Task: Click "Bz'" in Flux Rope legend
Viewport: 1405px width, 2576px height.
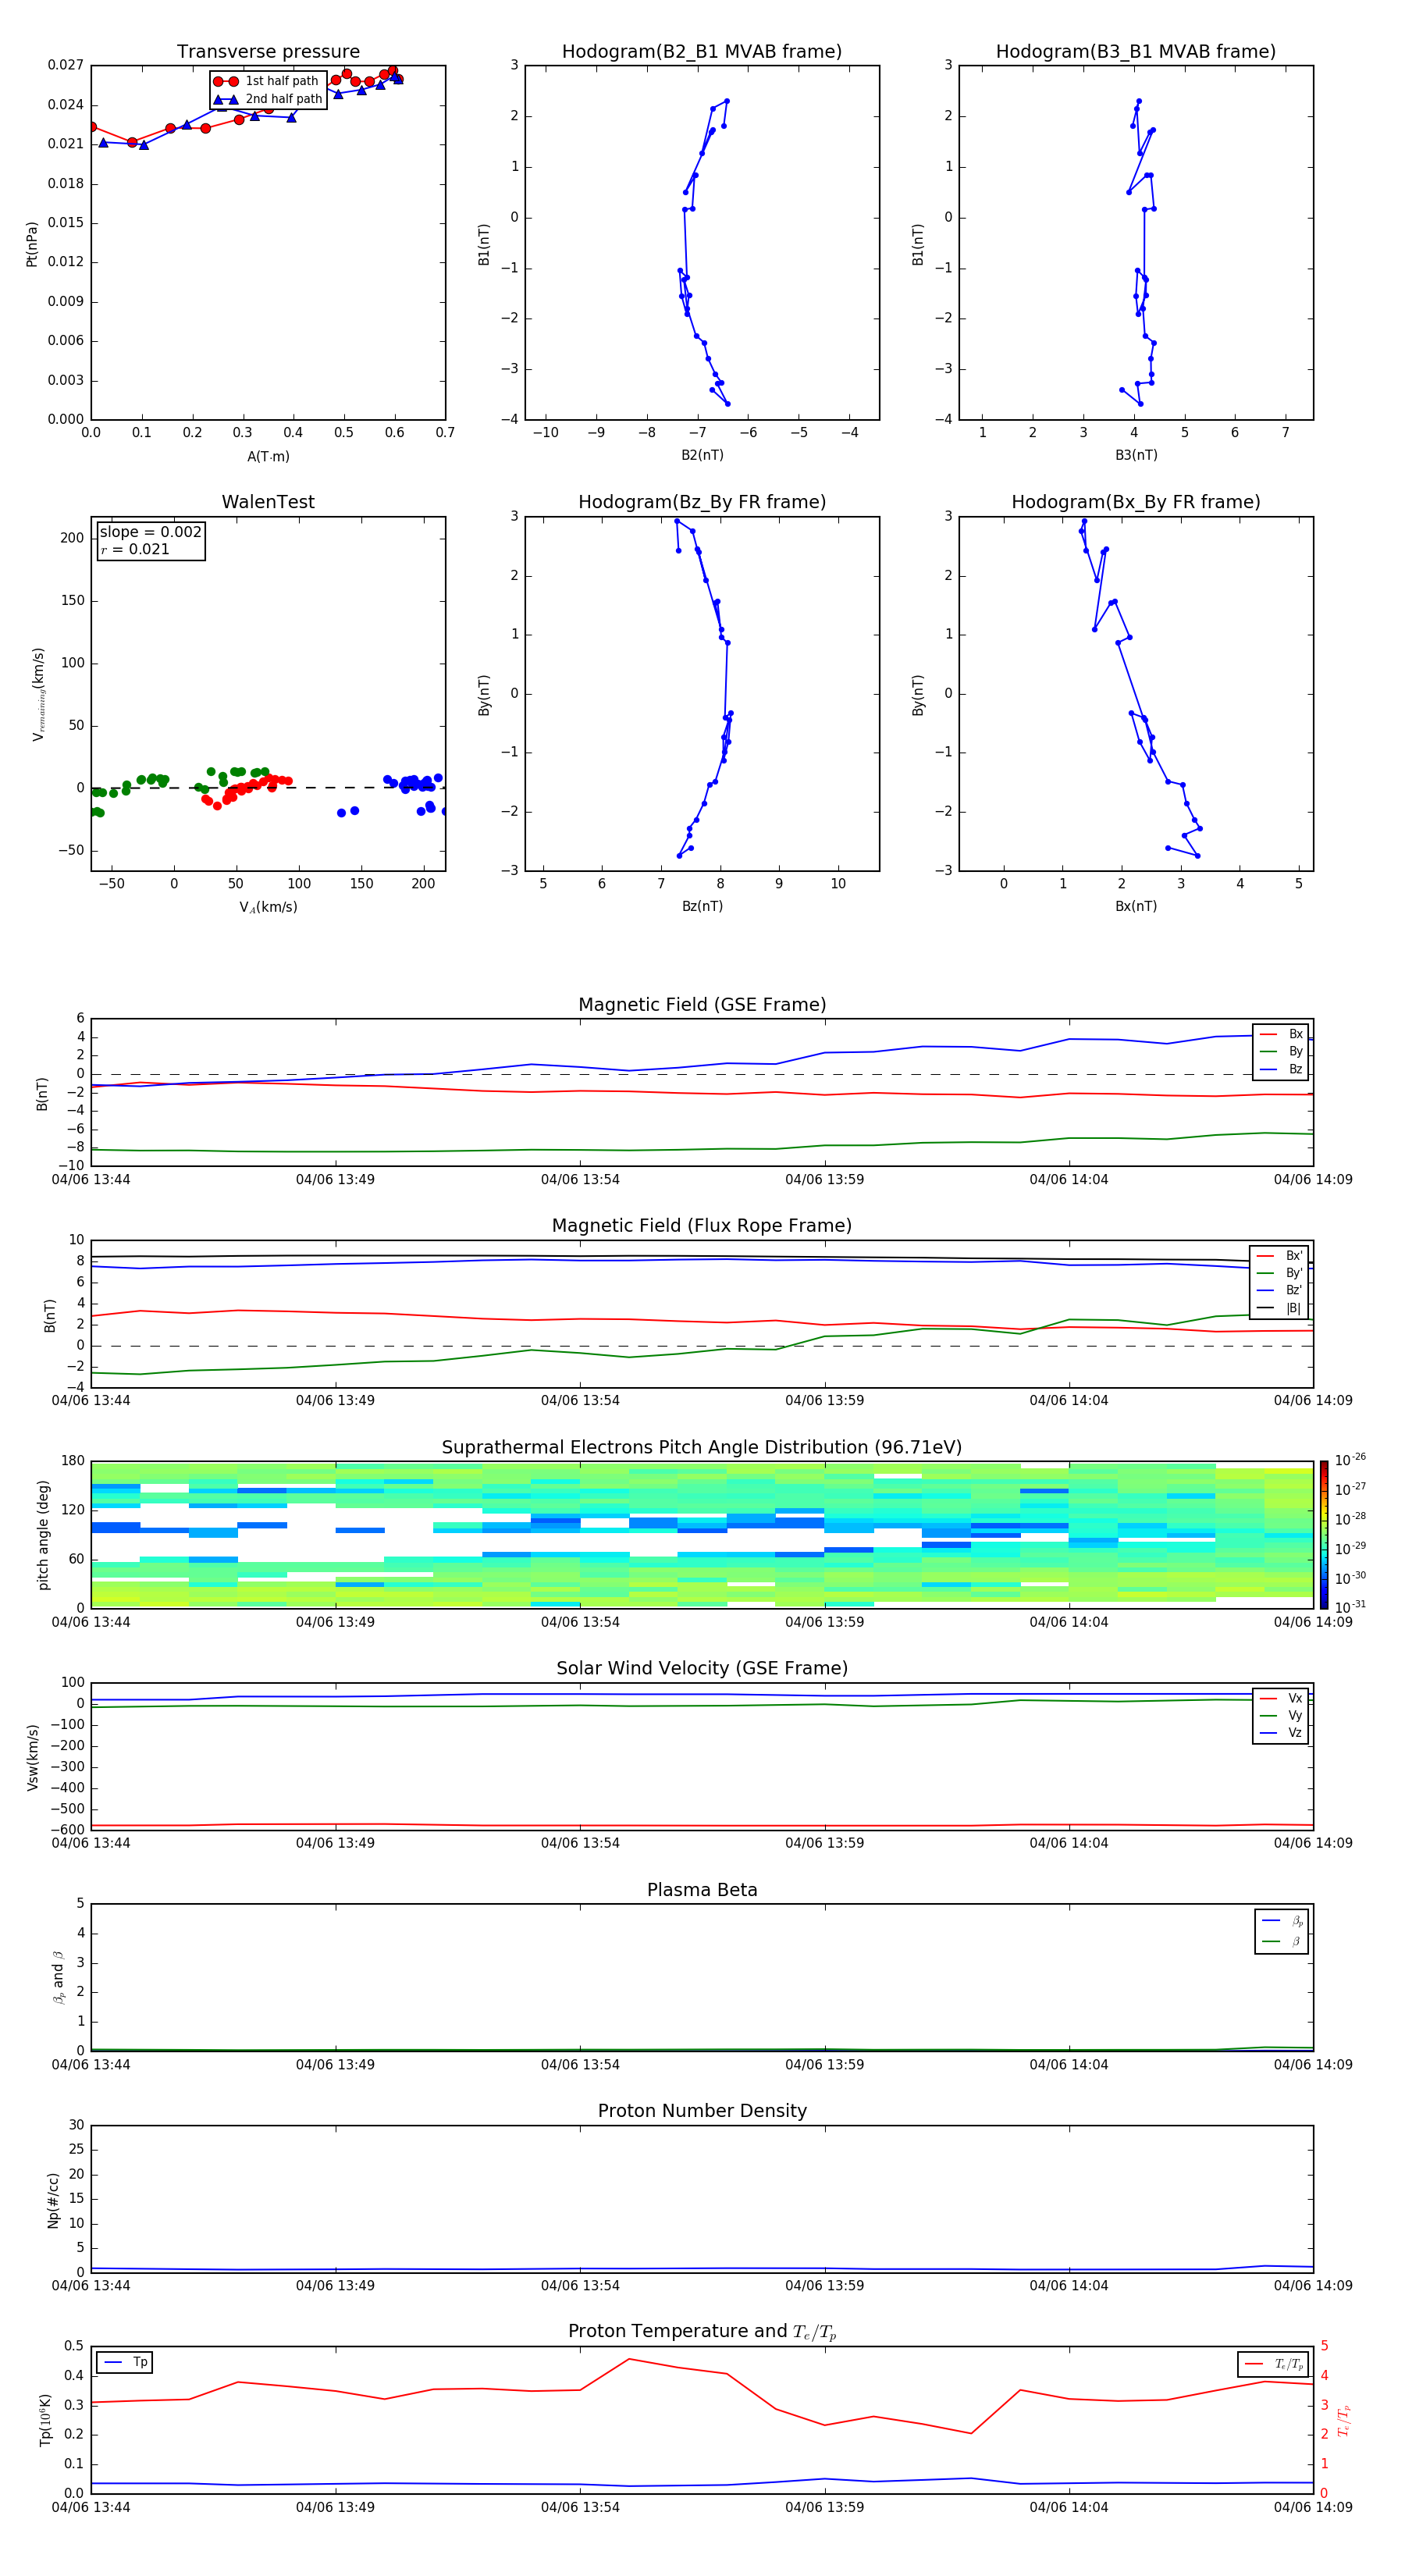Action: (1294, 1291)
